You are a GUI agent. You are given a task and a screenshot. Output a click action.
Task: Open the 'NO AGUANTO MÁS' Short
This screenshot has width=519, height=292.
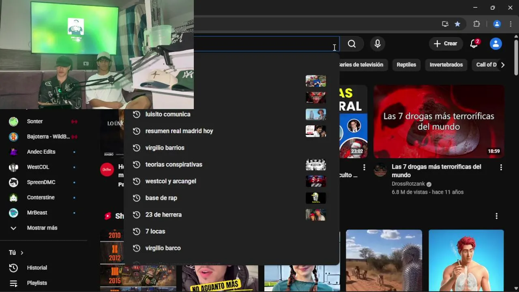pyautogui.click(x=220, y=278)
